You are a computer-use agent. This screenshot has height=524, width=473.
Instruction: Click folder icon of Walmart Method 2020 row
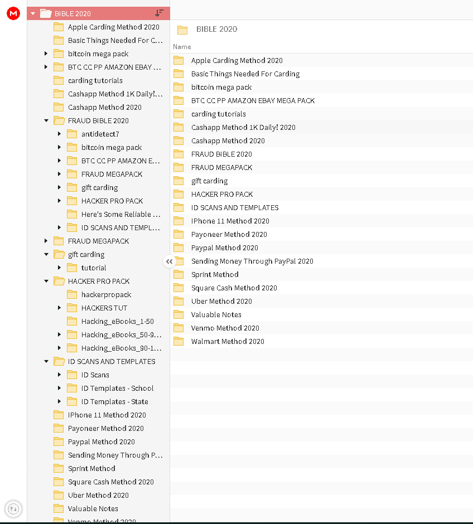coord(178,341)
